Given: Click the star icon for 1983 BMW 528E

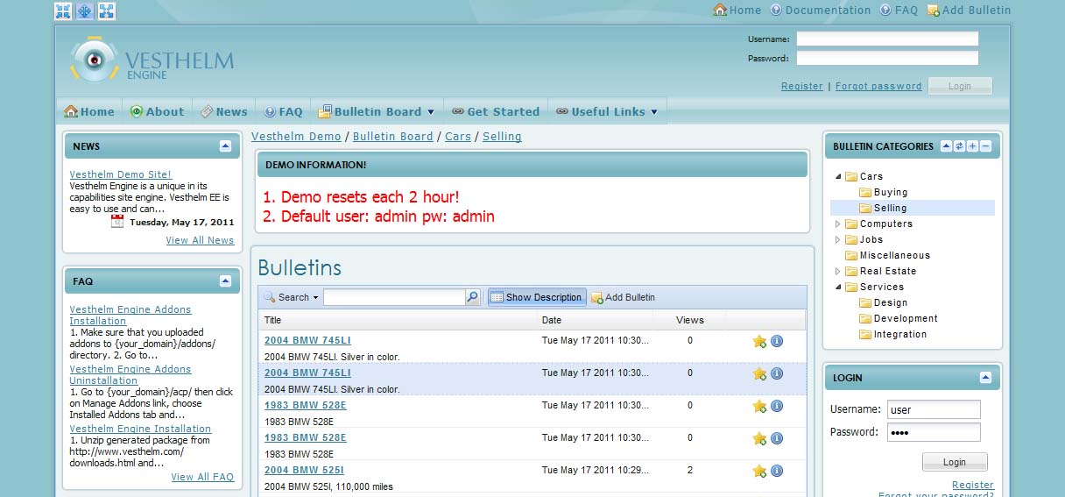Looking at the screenshot, I should (759, 406).
